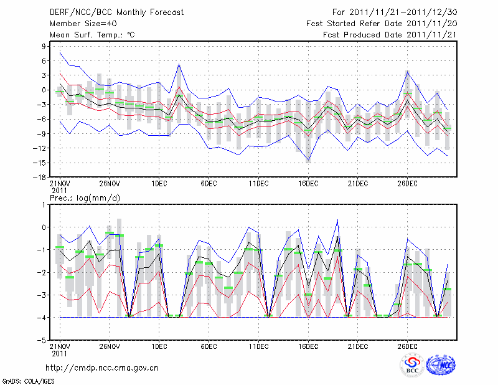
Task: Click 26DEC tick under the precipitation chart
Action: 407,346
